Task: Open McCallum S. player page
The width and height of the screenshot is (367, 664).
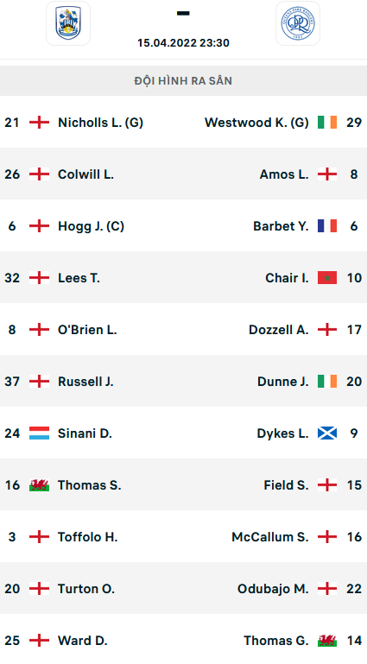Action: pyautogui.click(x=270, y=537)
